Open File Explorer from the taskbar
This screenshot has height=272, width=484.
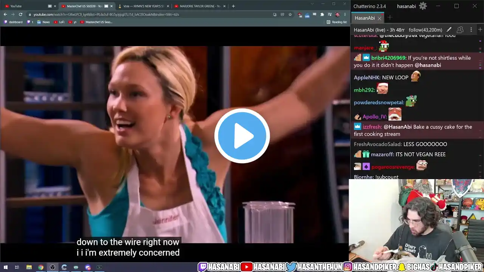[x=29, y=267]
